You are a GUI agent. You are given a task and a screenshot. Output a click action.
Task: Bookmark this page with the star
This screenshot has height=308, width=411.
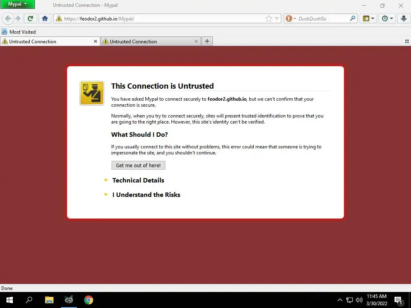(x=269, y=18)
